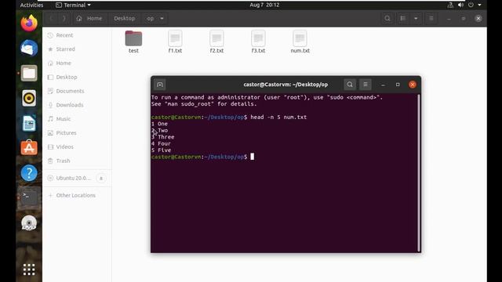Open the Terminal app menu in the top bar

pos(73,5)
